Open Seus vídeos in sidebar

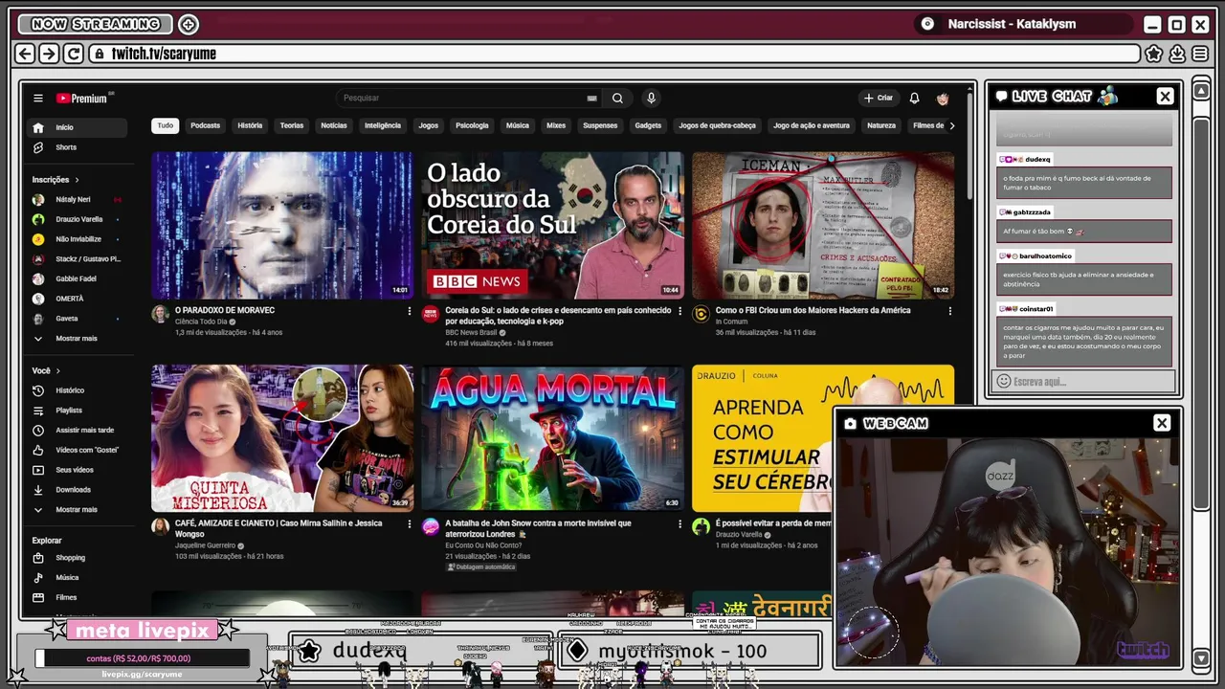point(77,470)
